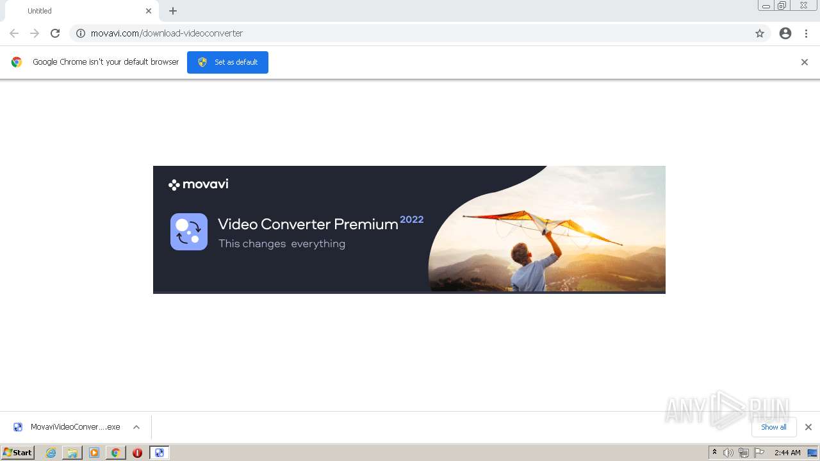Click the Google Chrome isn't your default browser message
This screenshot has height=461, width=820.
click(x=106, y=62)
